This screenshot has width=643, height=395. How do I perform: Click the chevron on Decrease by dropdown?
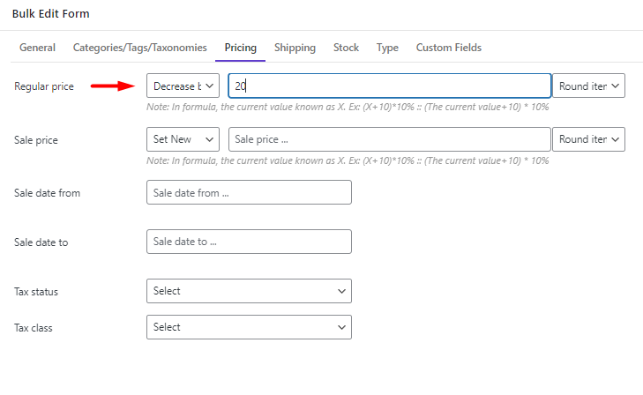pyautogui.click(x=210, y=86)
